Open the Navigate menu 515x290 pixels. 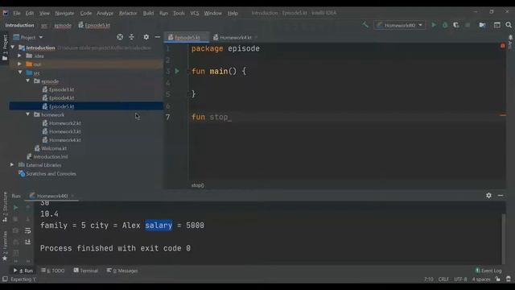64,13
